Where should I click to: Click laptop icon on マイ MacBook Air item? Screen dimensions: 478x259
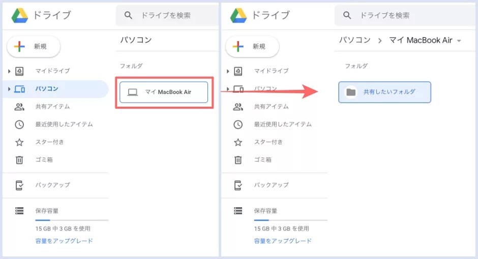click(132, 92)
